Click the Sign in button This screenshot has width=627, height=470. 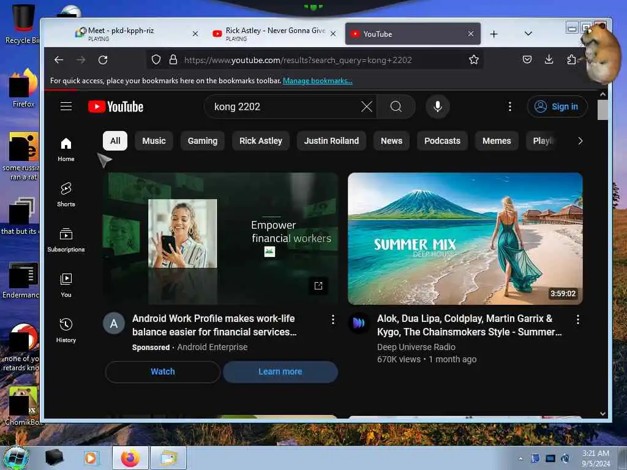pyautogui.click(x=557, y=106)
